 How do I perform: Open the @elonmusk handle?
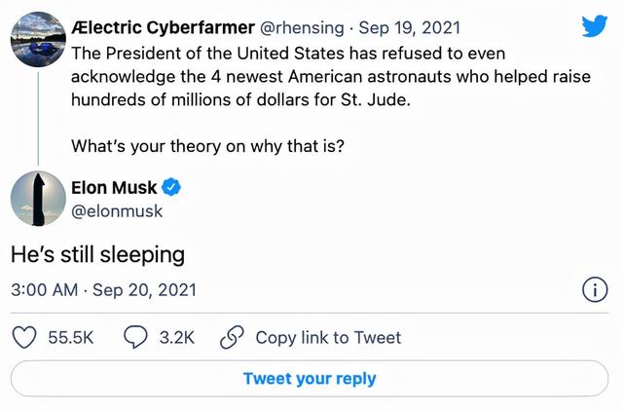coord(118,210)
